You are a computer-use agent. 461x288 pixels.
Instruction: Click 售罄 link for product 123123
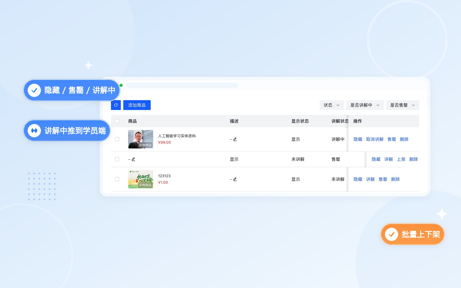point(383,179)
